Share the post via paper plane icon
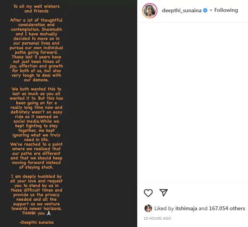The width and height of the screenshot is (248, 227). pyautogui.click(x=164, y=193)
